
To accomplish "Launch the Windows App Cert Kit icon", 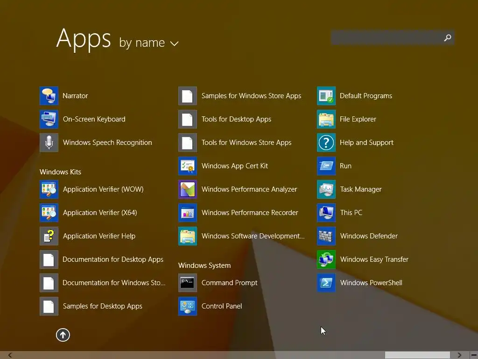I will [188, 166].
